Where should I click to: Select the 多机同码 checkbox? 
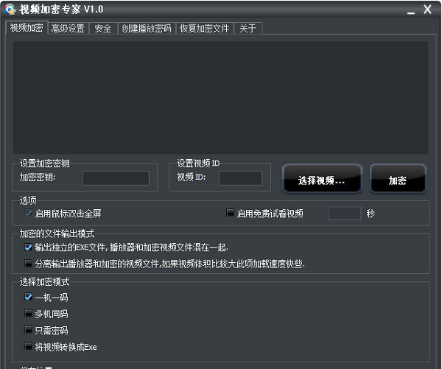[28, 313]
